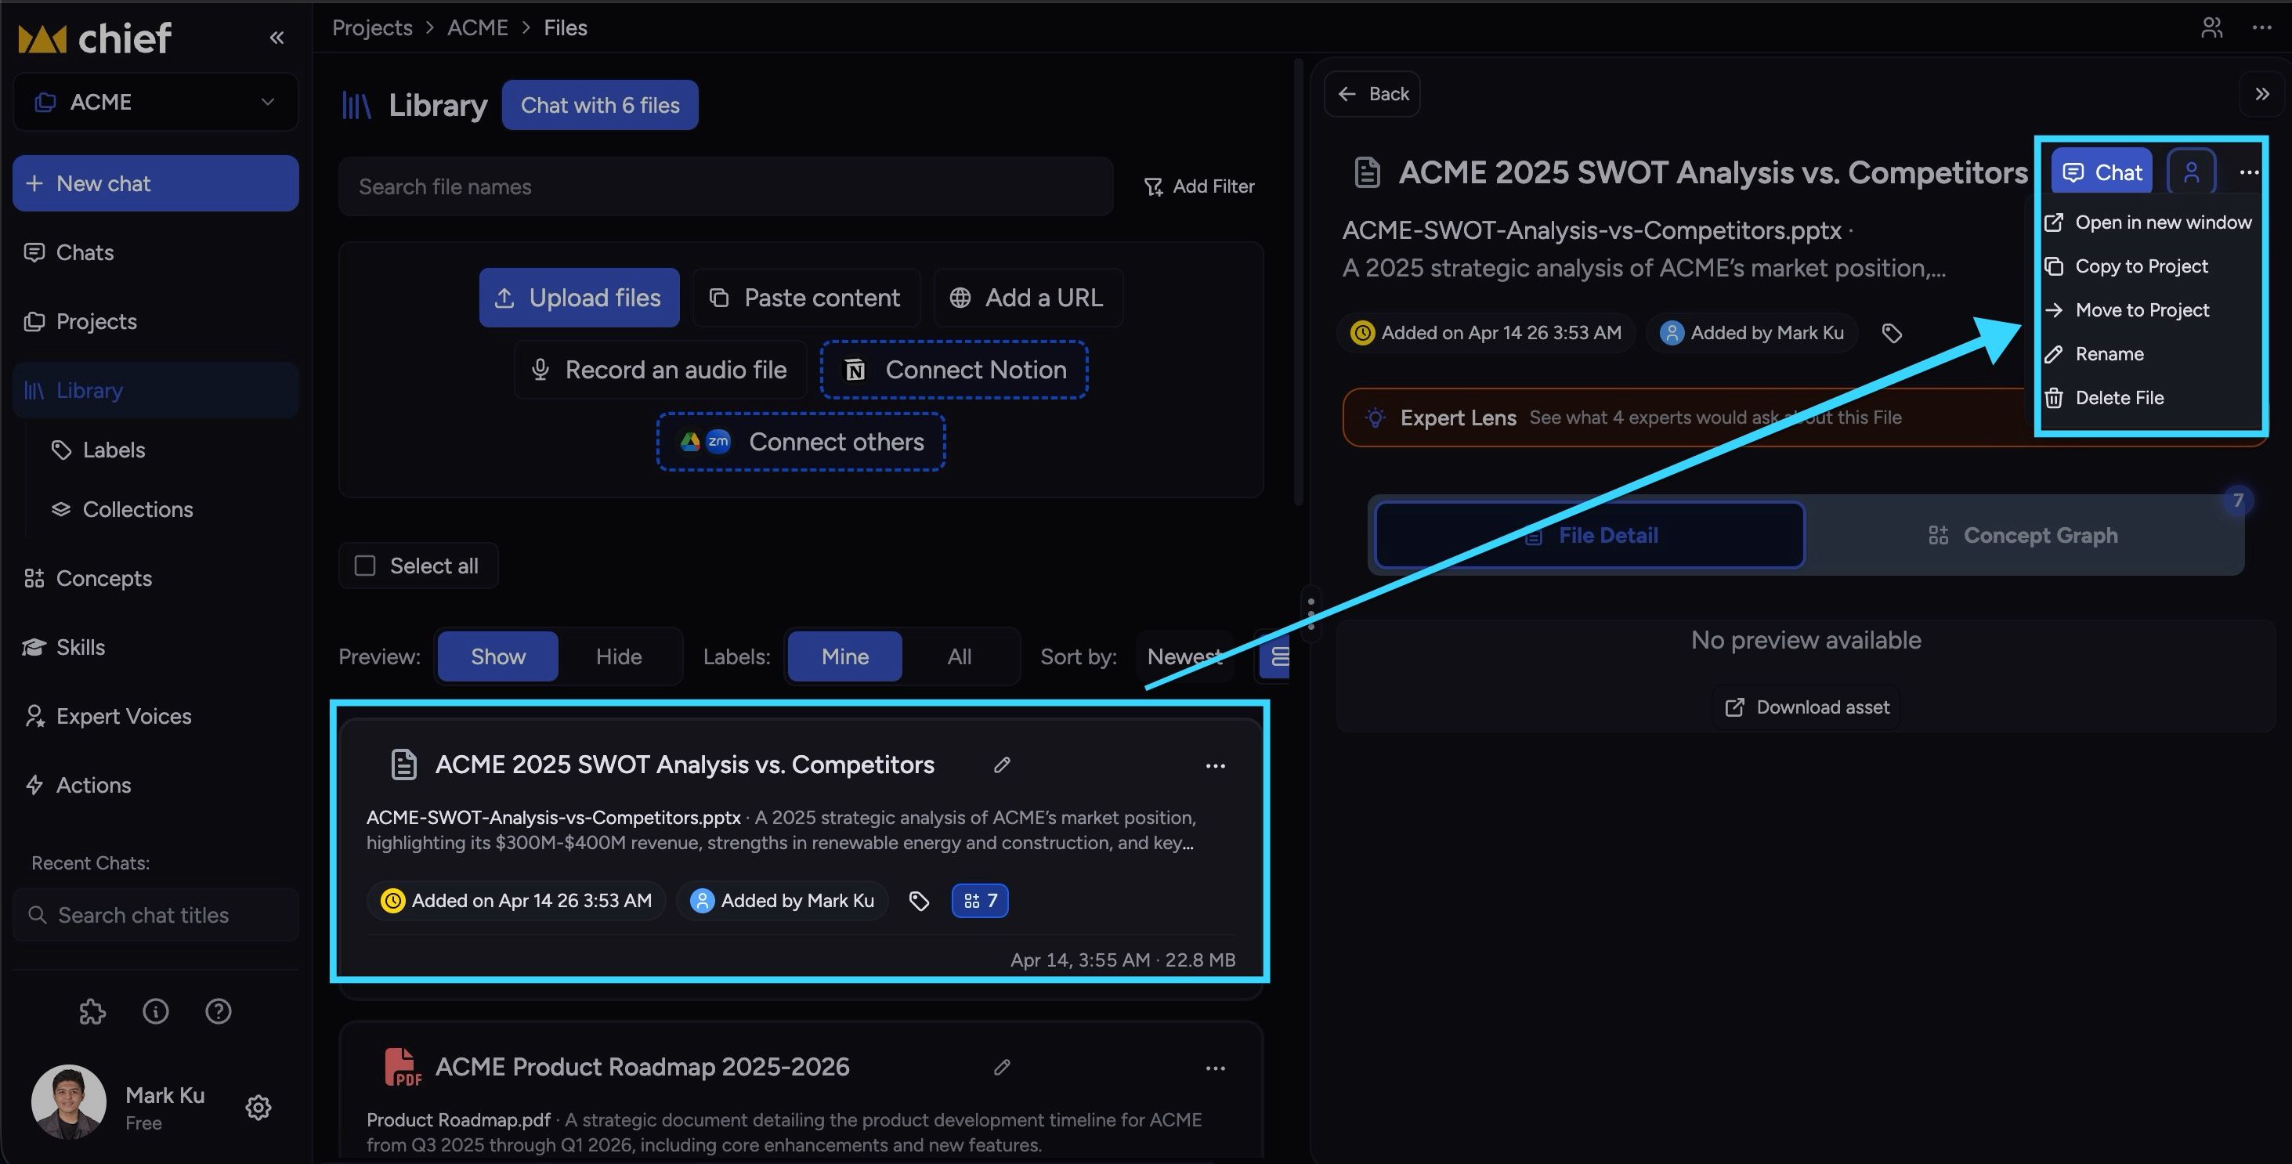Click the Paste content button
Image resolution: width=2292 pixels, height=1164 pixels.
click(x=806, y=298)
